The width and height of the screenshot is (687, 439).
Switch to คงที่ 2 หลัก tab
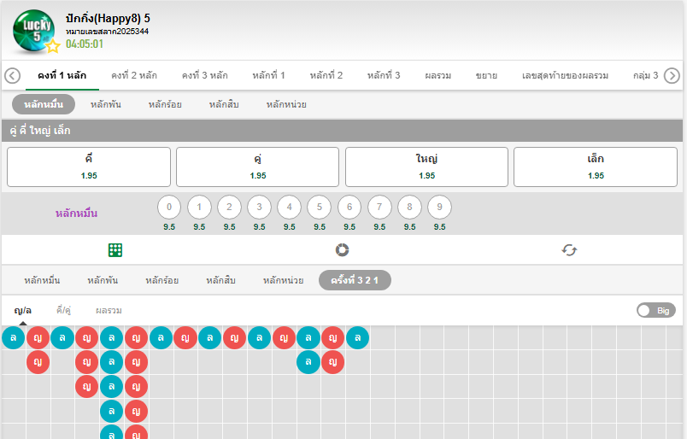pyautogui.click(x=134, y=75)
